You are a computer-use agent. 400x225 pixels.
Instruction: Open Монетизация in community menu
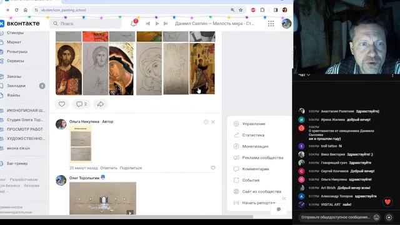point(255,146)
